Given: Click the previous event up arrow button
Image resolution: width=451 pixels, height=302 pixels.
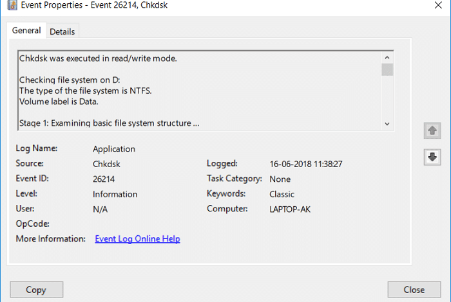Looking at the screenshot, I should point(432,131).
